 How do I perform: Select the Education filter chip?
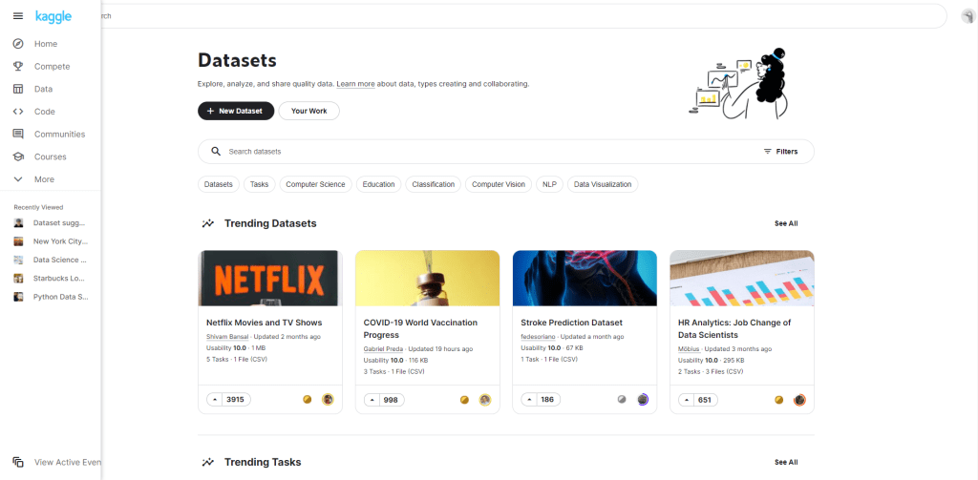[378, 184]
